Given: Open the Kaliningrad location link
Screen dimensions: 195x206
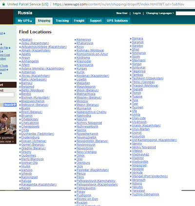Looking at the screenshot, I should 29,177.
